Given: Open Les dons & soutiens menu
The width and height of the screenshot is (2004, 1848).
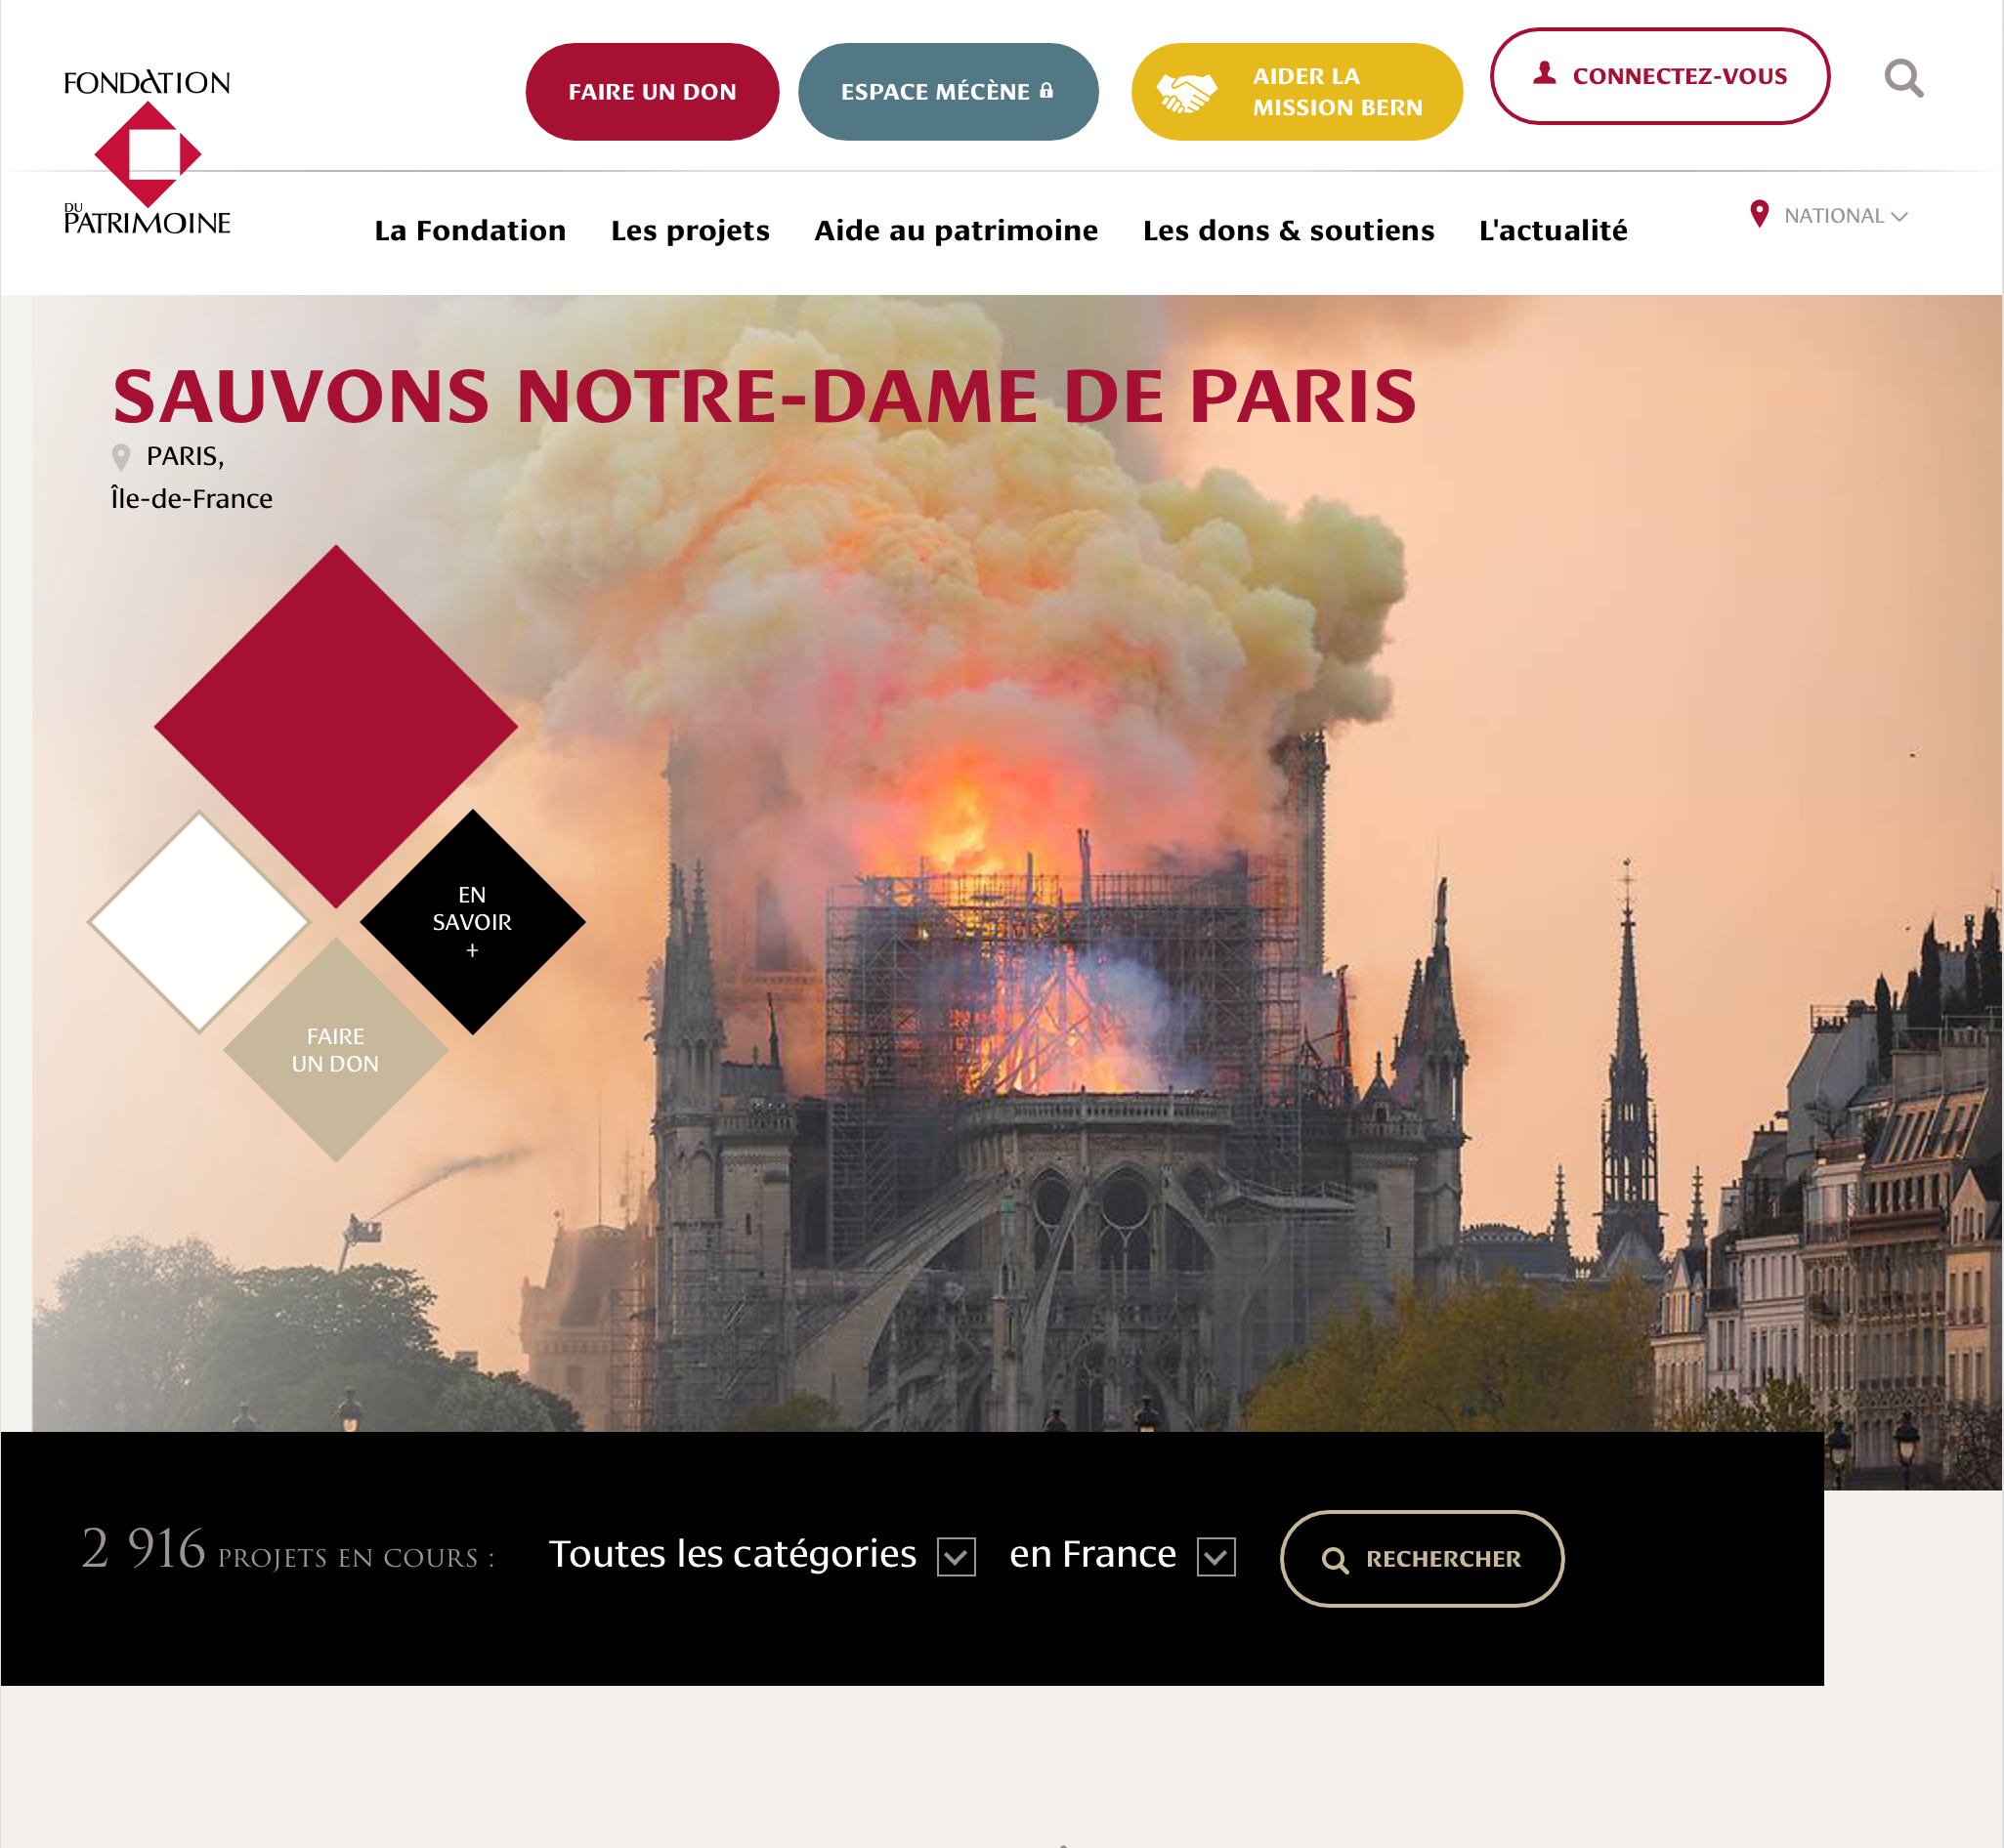Looking at the screenshot, I should tap(1289, 231).
